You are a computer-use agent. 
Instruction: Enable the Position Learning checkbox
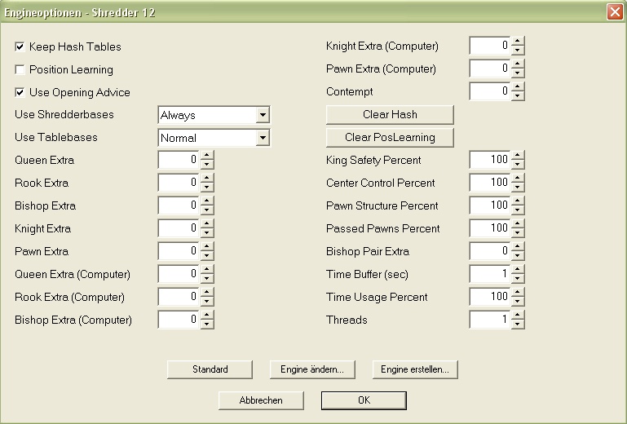click(x=20, y=69)
